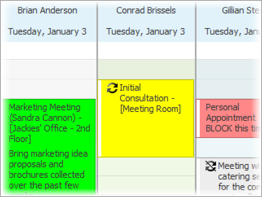
Task: Select the empty green slot above Initial Consultation
Action: (x=146, y=69)
